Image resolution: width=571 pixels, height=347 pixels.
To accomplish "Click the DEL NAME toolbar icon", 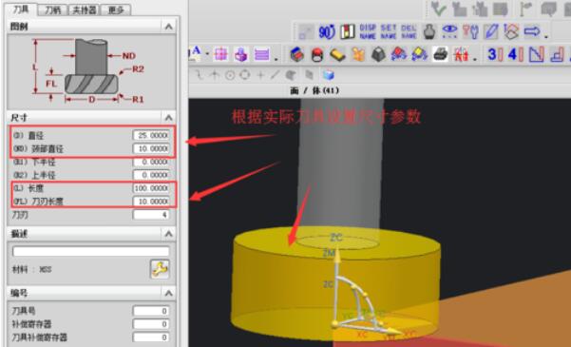I will tap(409, 31).
